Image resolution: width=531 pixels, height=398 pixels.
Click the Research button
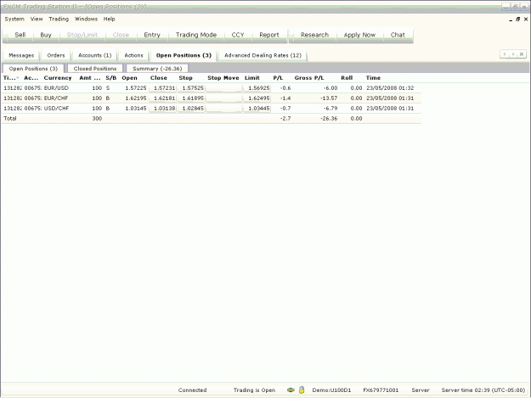click(314, 35)
